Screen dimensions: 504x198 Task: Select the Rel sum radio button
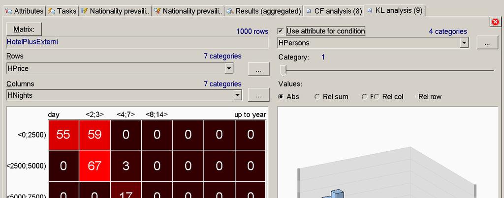click(317, 97)
